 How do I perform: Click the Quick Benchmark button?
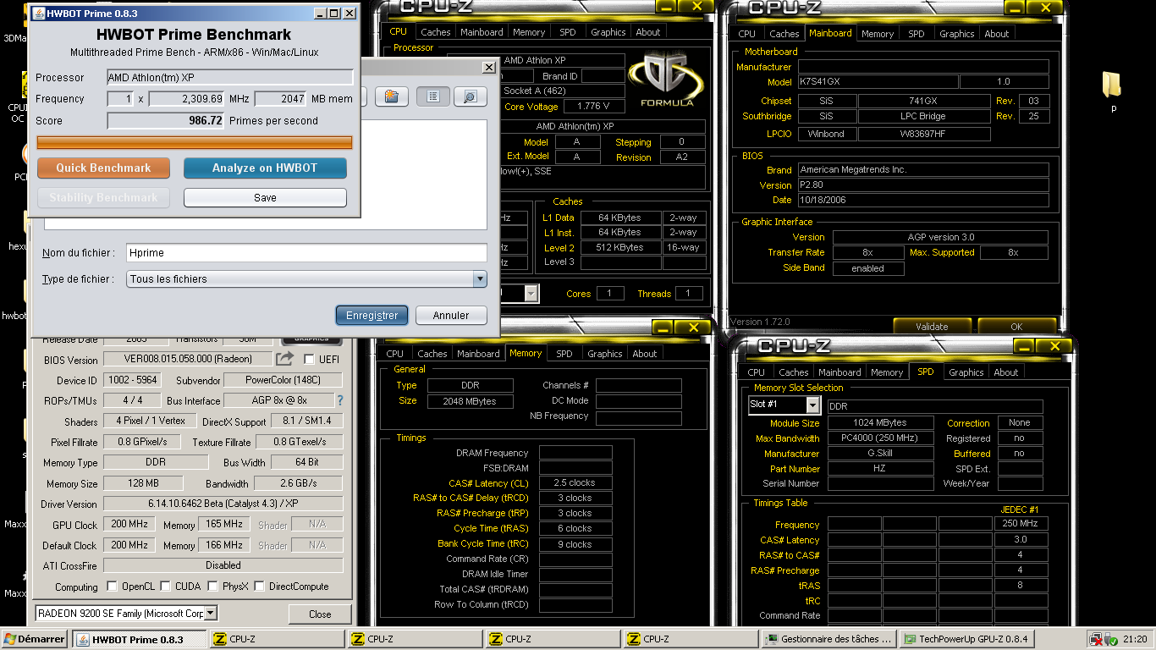103,168
